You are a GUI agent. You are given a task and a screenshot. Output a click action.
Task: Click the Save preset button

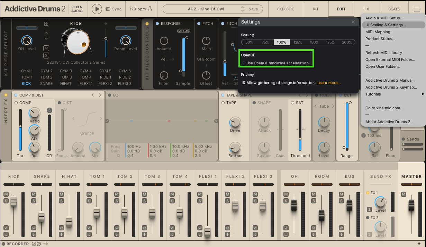click(x=253, y=9)
